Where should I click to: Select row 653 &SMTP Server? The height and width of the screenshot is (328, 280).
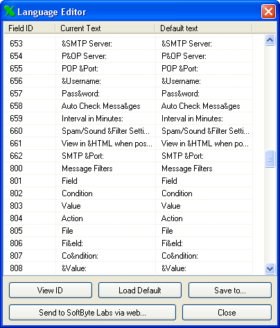click(x=128, y=44)
